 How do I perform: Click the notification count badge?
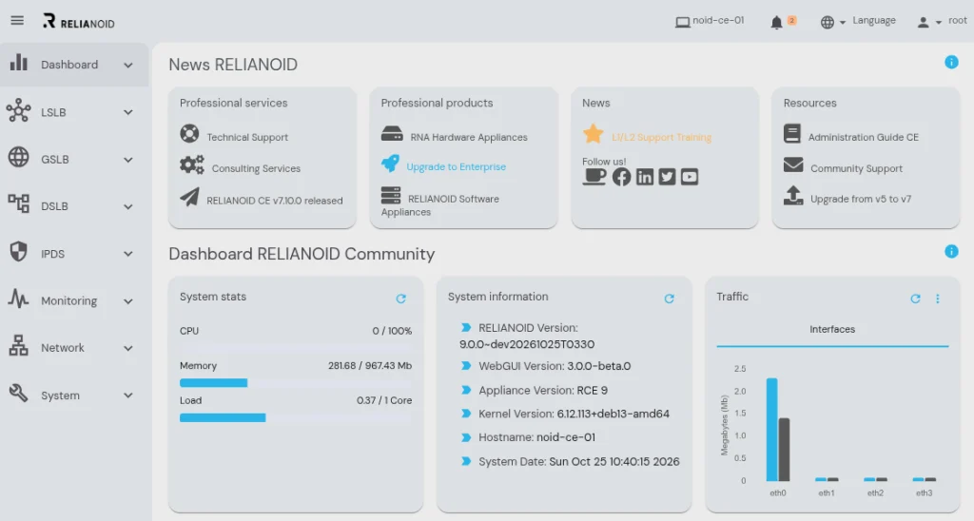tap(791, 21)
